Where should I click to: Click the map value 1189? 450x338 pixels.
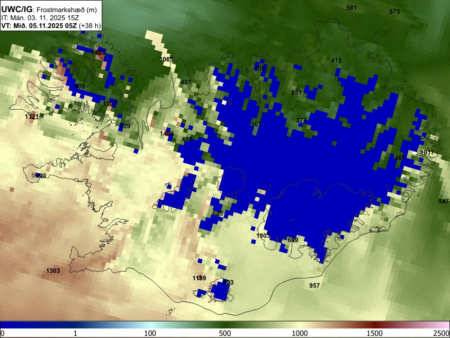click(x=199, y=278)
